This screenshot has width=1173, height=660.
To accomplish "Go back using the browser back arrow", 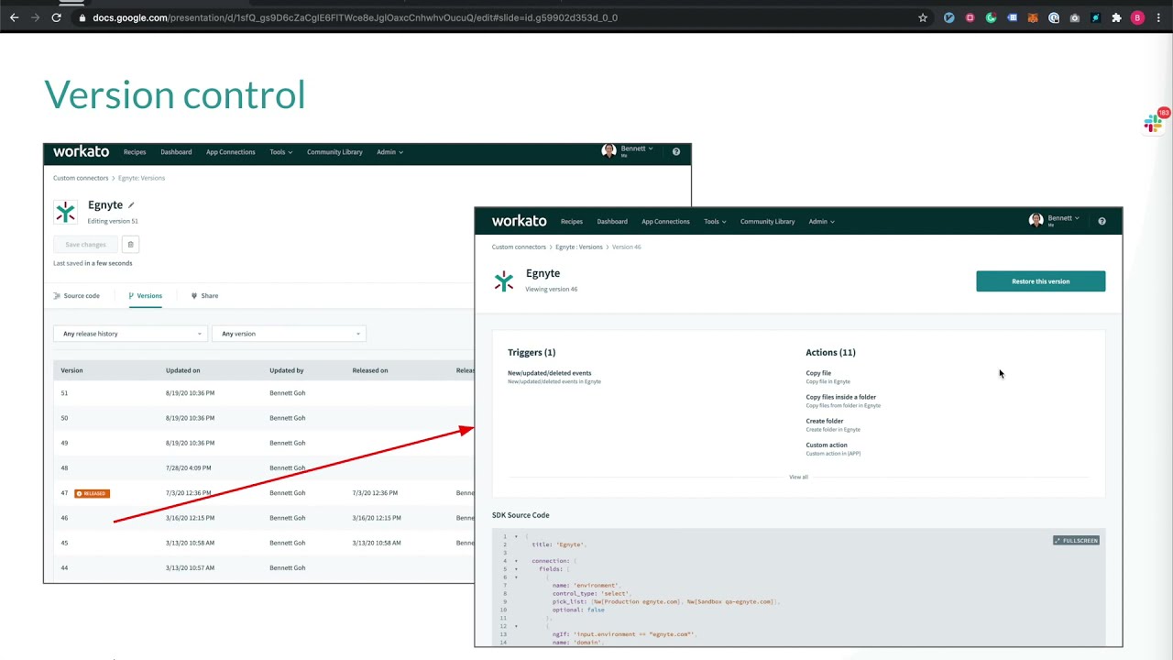I will [14, 17].
